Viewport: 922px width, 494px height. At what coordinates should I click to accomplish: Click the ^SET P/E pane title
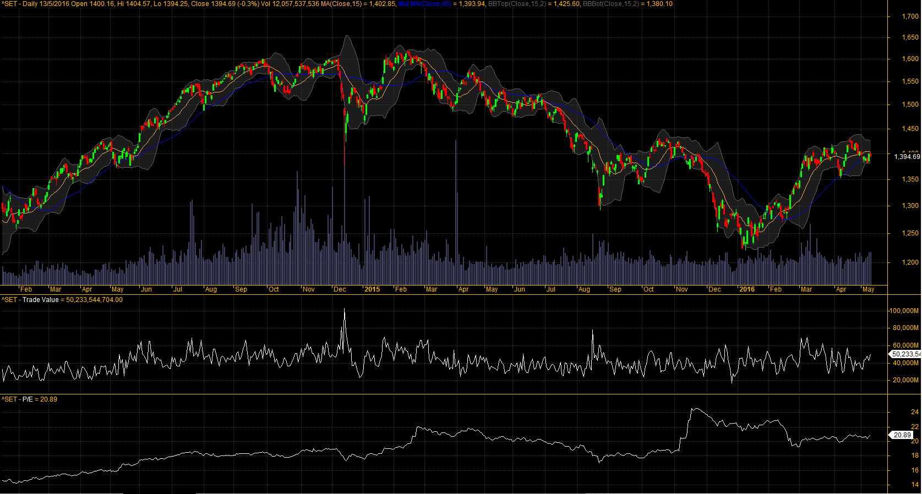tap(21, 399)
